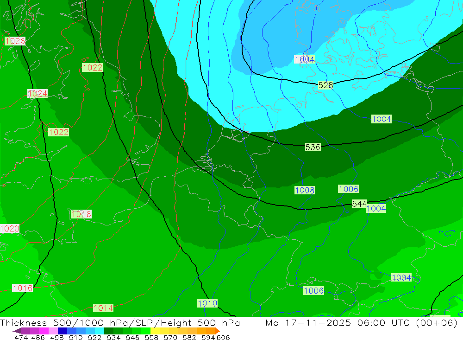Click the 534 legend value

[113, 337]
